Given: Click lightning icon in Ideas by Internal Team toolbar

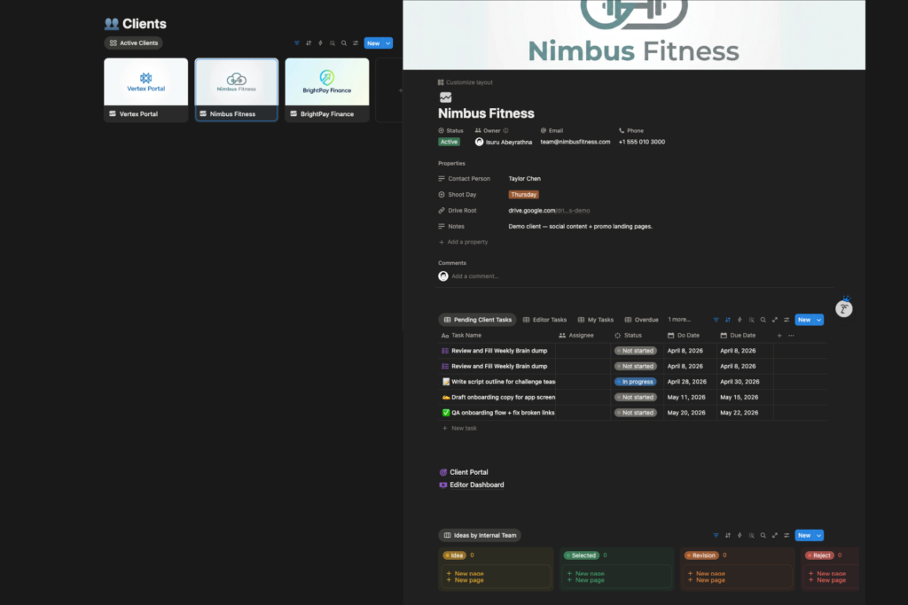Looking at the screenshot, I should 740,536.
